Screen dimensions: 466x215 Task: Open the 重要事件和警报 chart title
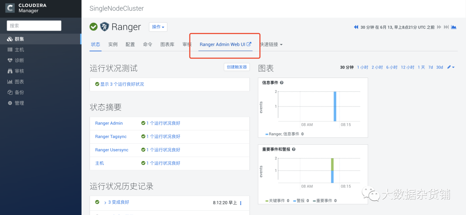click(277, 150)
